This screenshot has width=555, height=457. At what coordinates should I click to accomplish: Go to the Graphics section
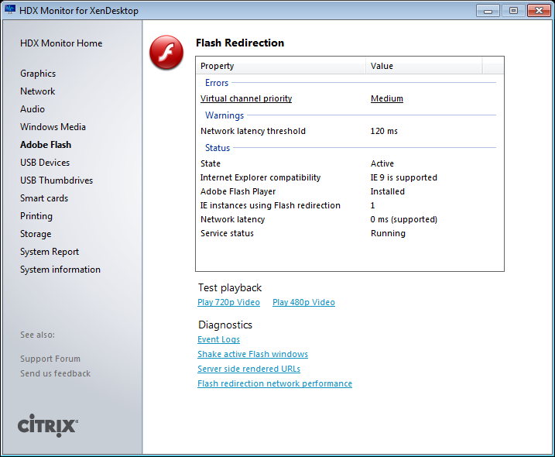click(x=38, y=74)
